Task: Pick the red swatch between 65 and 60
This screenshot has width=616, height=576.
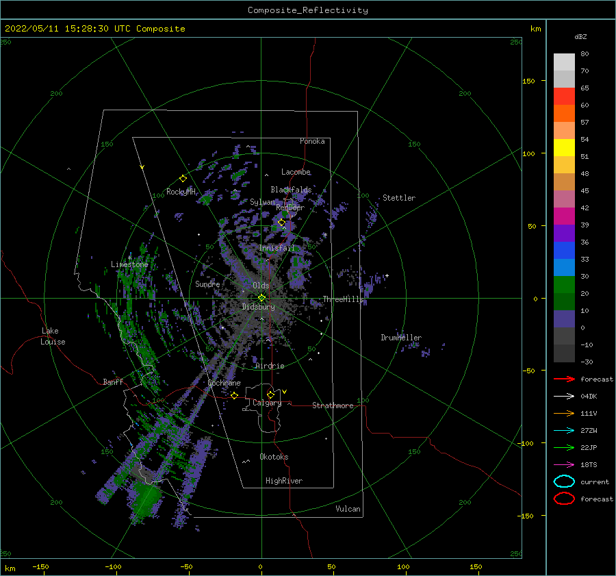Action: [564, 96]
